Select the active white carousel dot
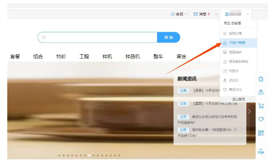This screenshot has height=164, width=268. click(x=89, y=156)
